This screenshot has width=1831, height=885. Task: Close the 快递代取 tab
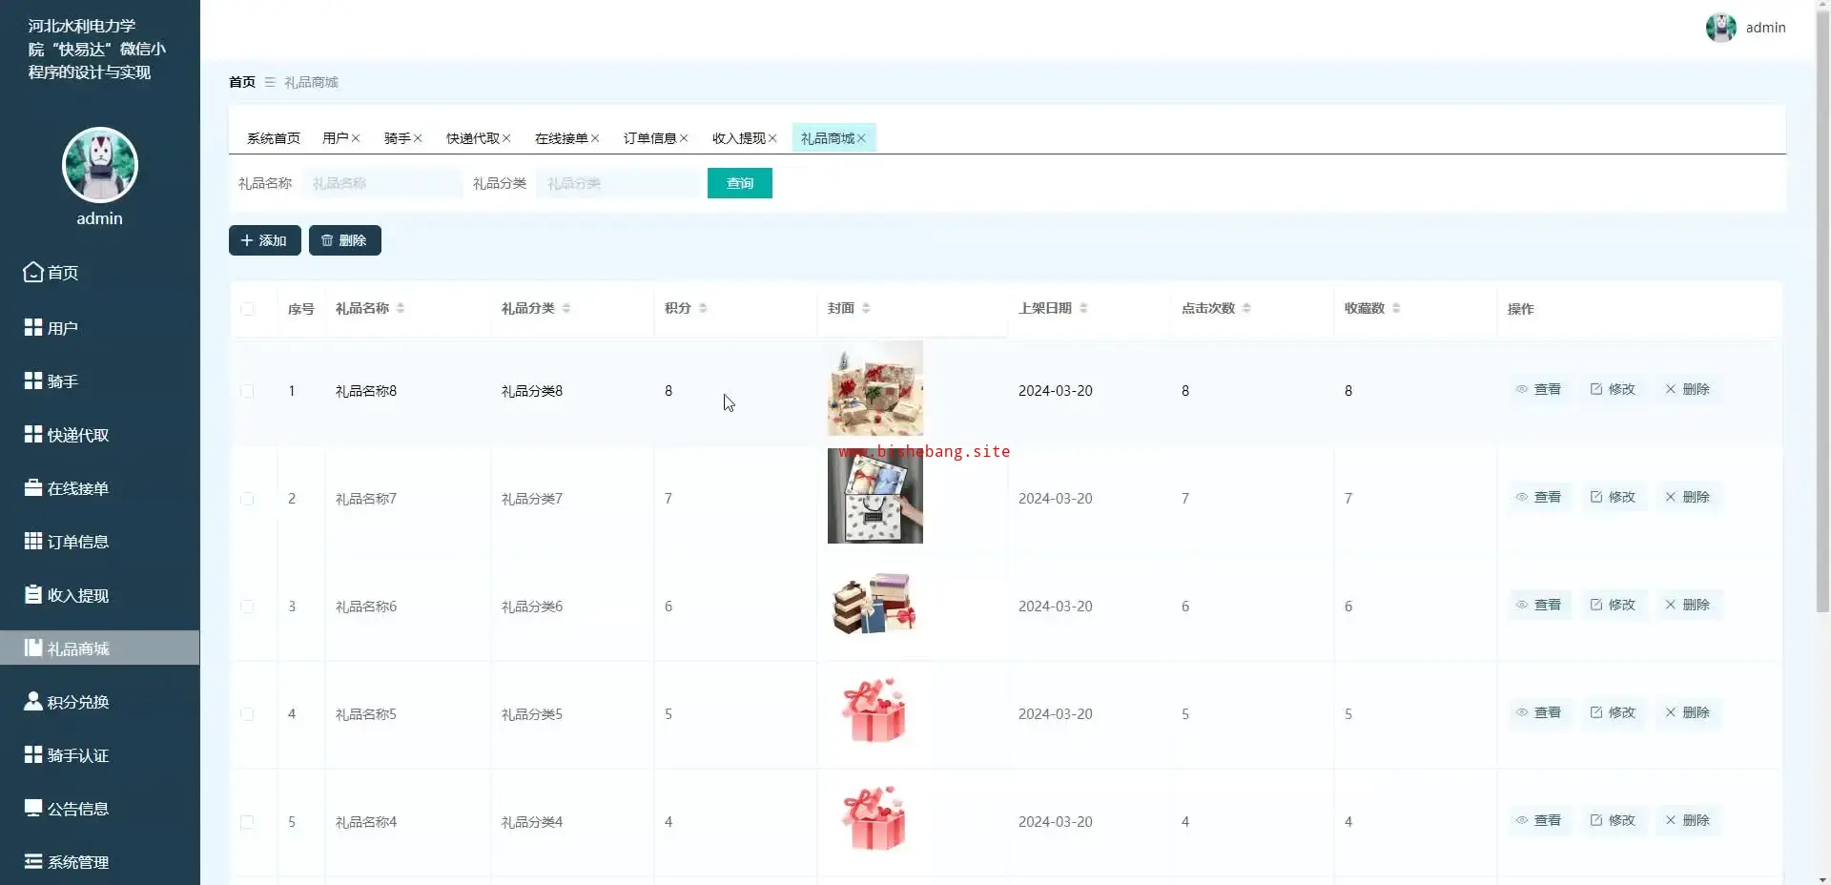coord(506,138)
